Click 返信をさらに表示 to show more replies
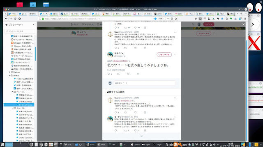The width and height of the screenshot is (263, 147). [x=115, y=92]
